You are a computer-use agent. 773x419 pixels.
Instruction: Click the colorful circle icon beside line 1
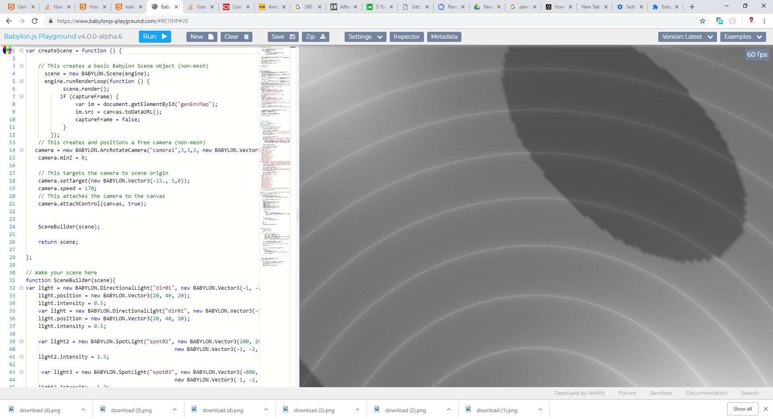click(7, 50)
